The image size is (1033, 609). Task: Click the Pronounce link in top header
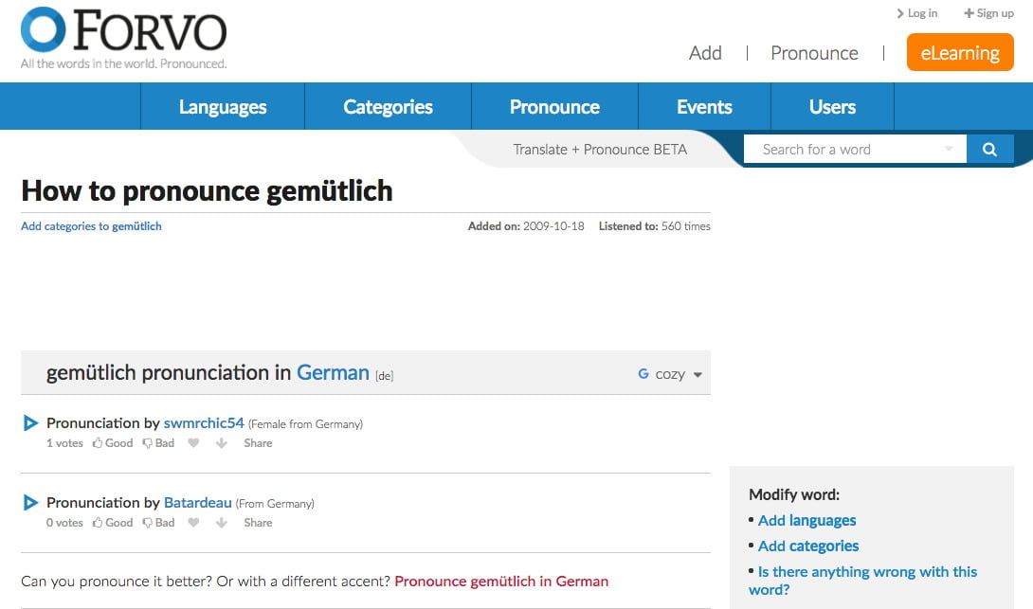(814, 53)
